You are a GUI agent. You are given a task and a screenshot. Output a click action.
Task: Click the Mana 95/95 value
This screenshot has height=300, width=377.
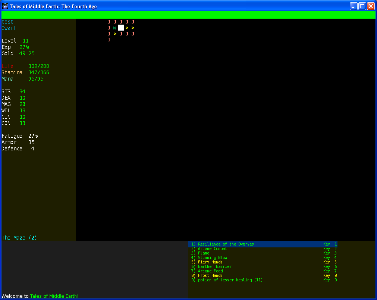point(36,79)
